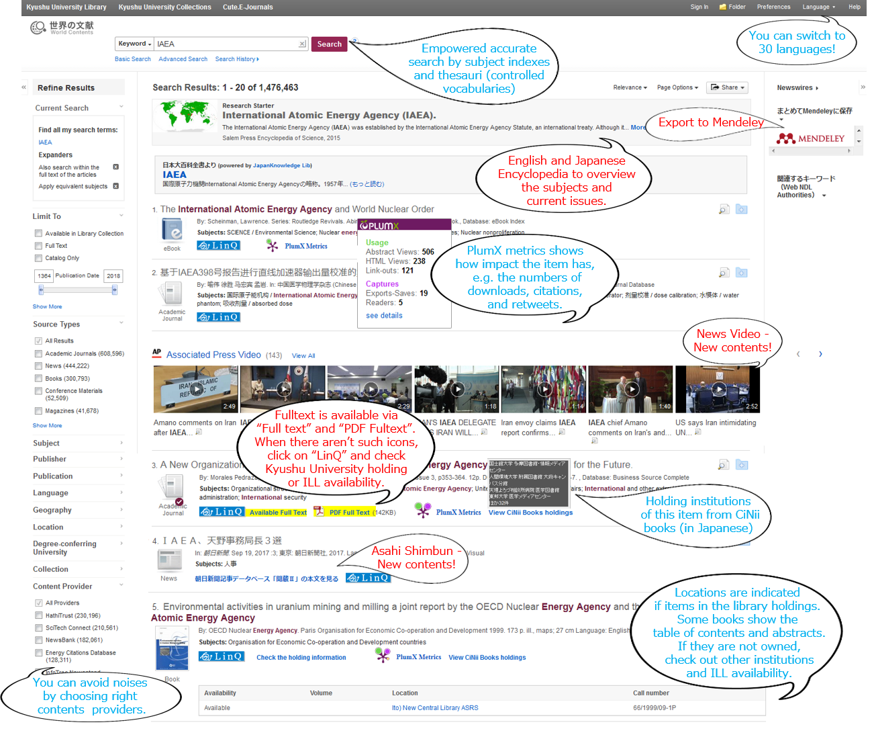Click the LinQ icon under result 2
The image size is (872, 737).
(x=217, y=317)
